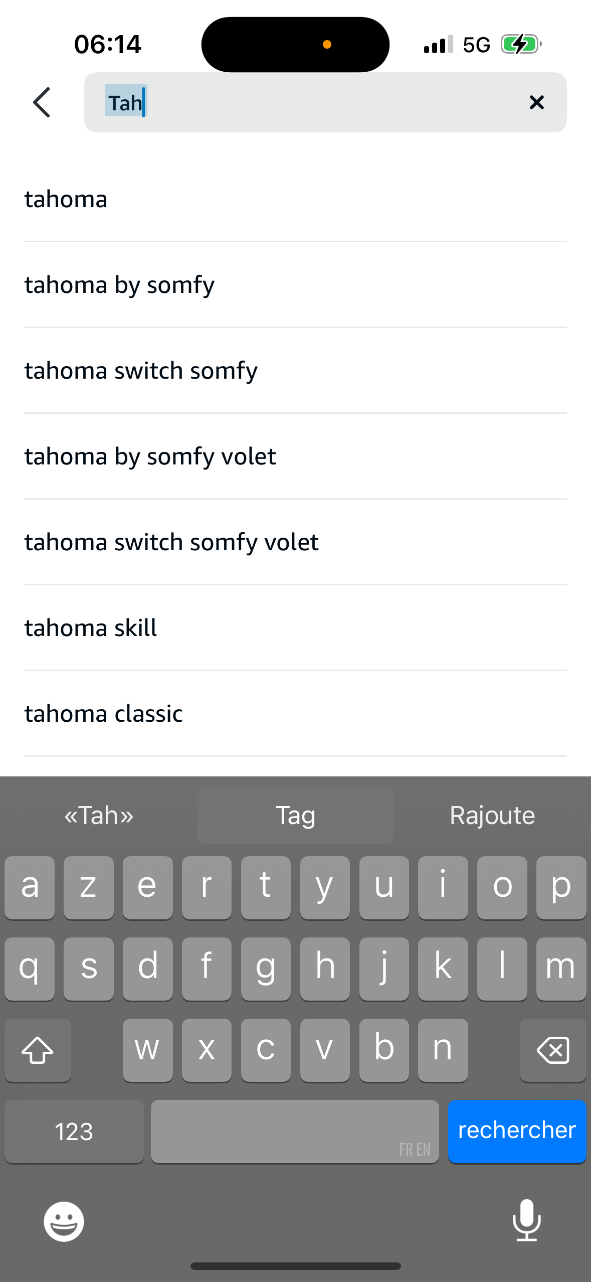
Task: Pick 'tahoma by somfy volet' suggestion
Action: pyautogui.click(x=150, y=456)
